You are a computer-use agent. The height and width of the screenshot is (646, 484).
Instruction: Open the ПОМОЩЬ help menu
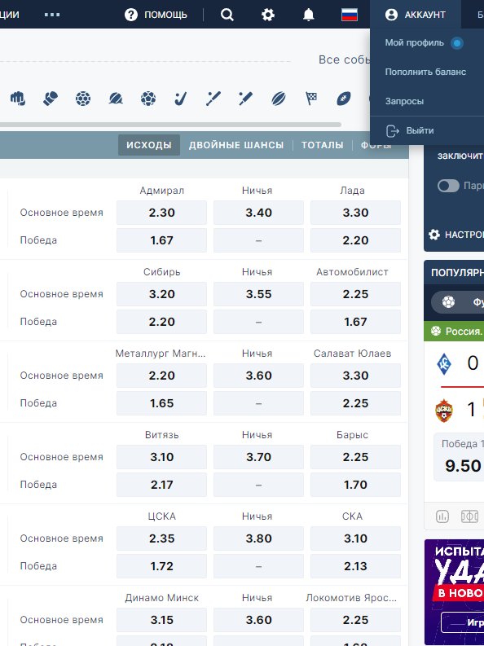tap(156, 15)
